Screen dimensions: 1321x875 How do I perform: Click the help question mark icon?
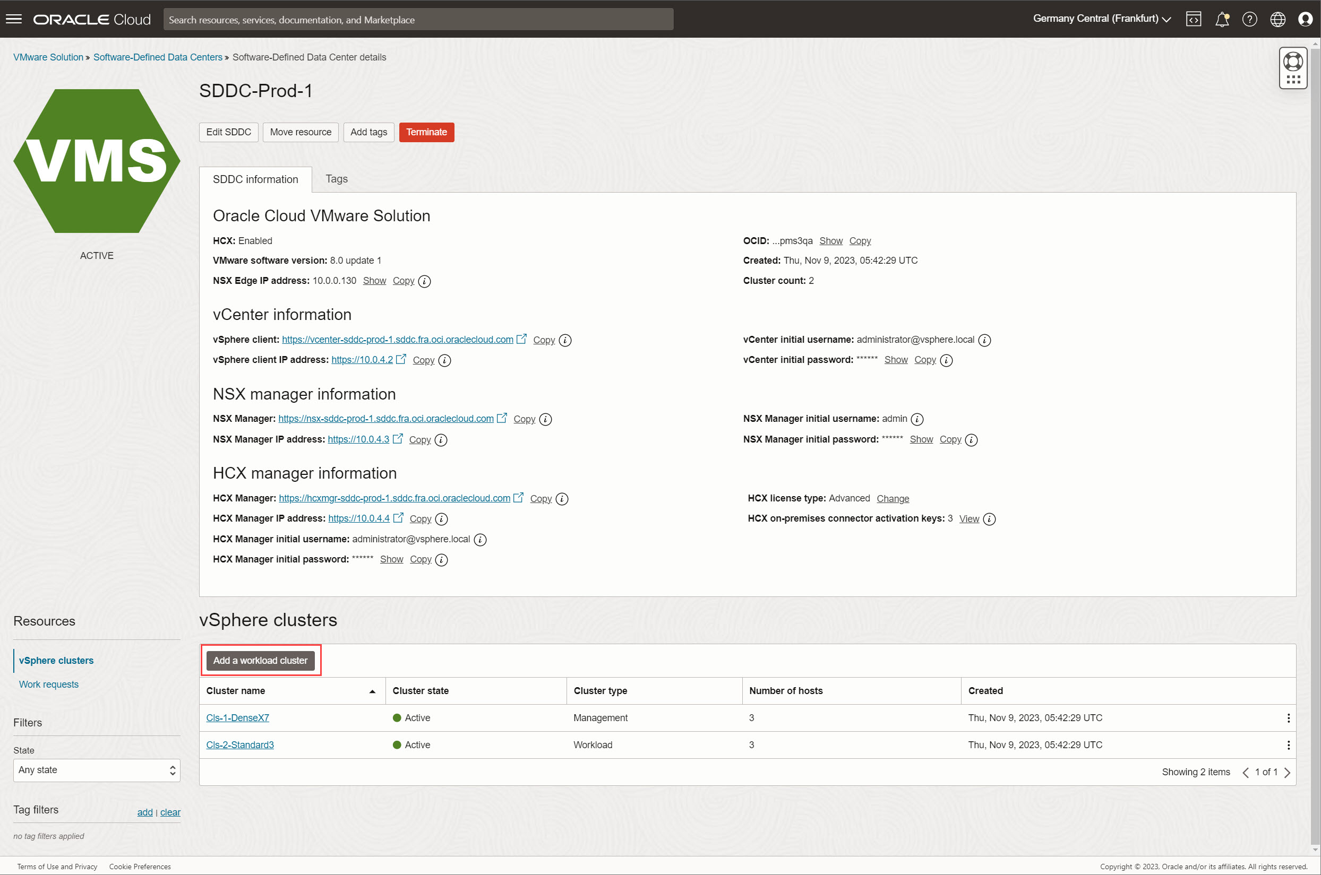[x=1250, y=18]
